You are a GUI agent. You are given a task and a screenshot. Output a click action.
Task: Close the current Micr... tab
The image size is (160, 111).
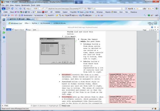pyautogui.click(x=33, y=19)
